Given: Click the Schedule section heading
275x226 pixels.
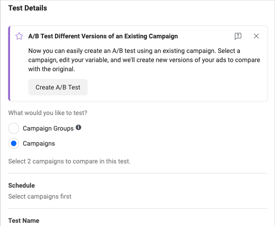Looking at the screenshot, I should (x=21, y=185).
